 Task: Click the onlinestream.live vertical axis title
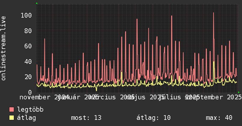tap(3, 48)
